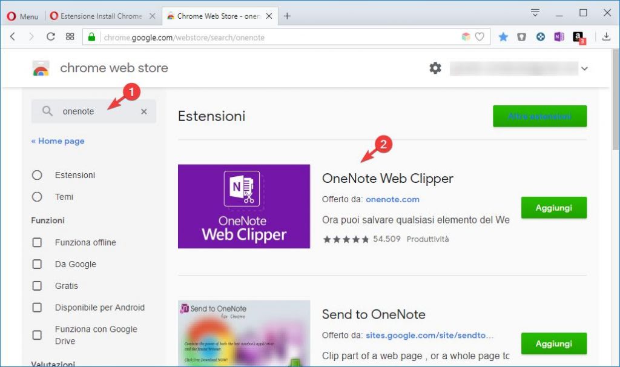Click the extension cube icon in address bar

pyautogui.click(x=466, y=37)
